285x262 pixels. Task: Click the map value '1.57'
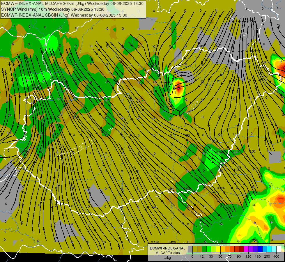(x=236, y=152)
